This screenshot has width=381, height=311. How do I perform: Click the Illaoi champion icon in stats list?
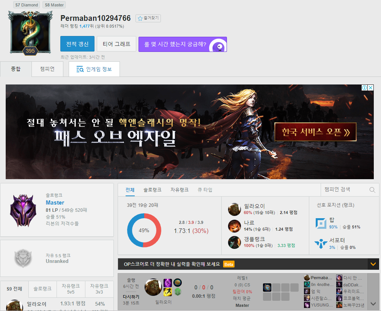point(234,209)
